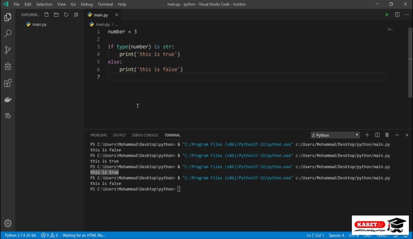Click the 'Ln 7, Col 1' cursor position status
Viewport: 413px width, 239px height.
point(315,235)
